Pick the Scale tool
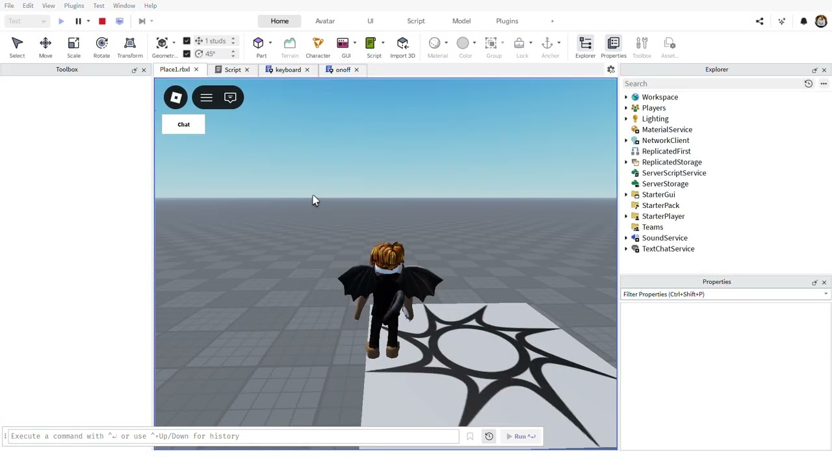 [x=73, y=47]
